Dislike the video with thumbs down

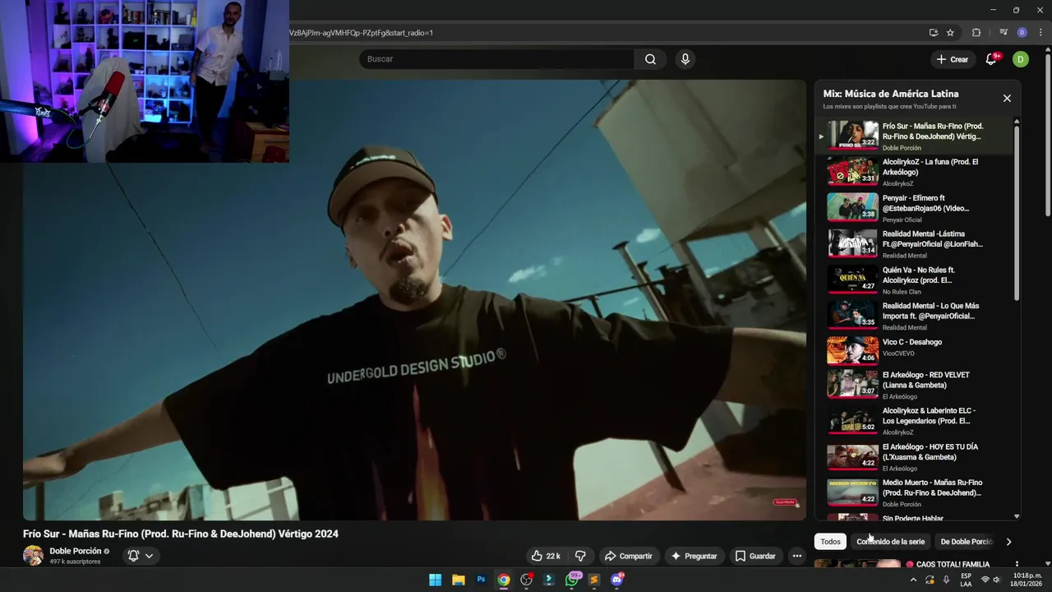tap(580, 556)
